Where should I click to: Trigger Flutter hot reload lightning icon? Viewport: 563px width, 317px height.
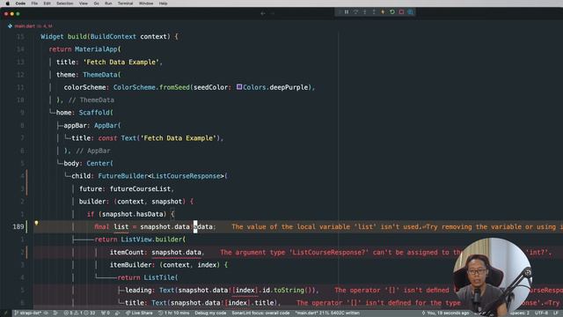[383, 11]
